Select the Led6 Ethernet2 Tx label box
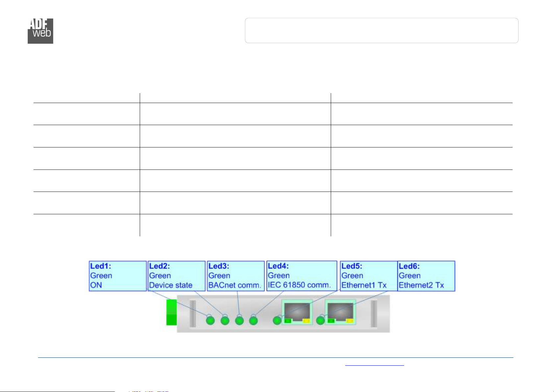The height and width of the screenshot is (392, 554). (426, 276)
